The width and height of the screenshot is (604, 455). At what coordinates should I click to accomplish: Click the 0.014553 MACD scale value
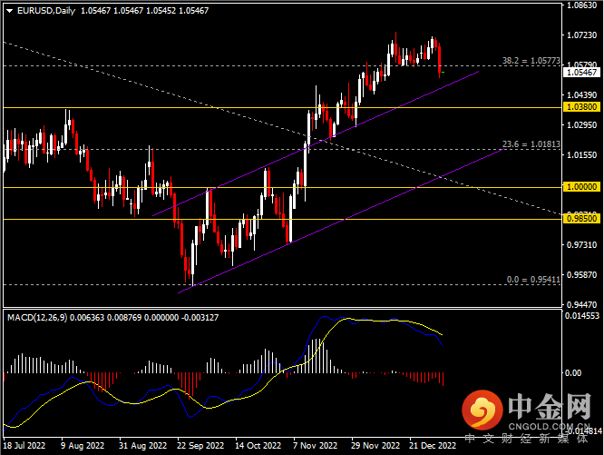pos(581,316)
